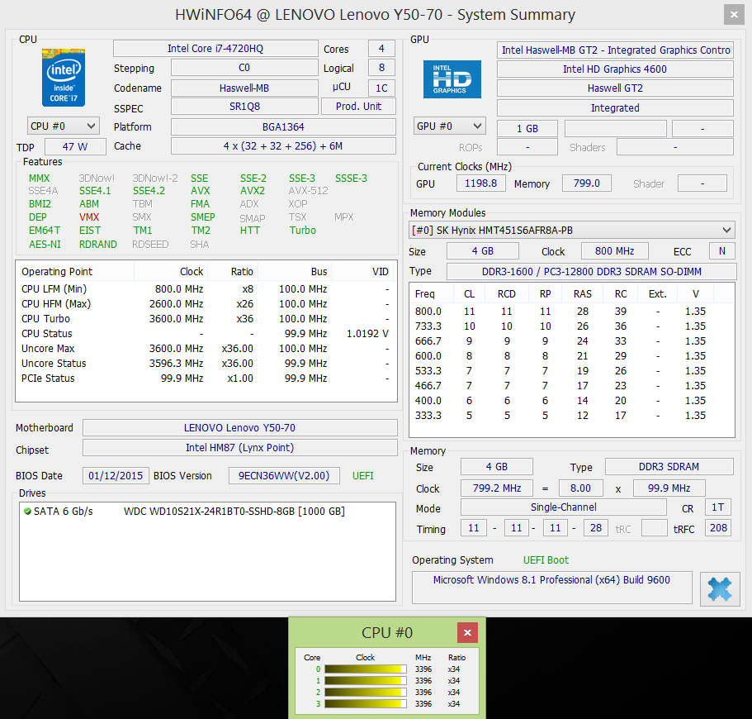Viewport: 752px width, 719px height.
Task: Select the Uncore Status row
Action: tap(206, 364)
